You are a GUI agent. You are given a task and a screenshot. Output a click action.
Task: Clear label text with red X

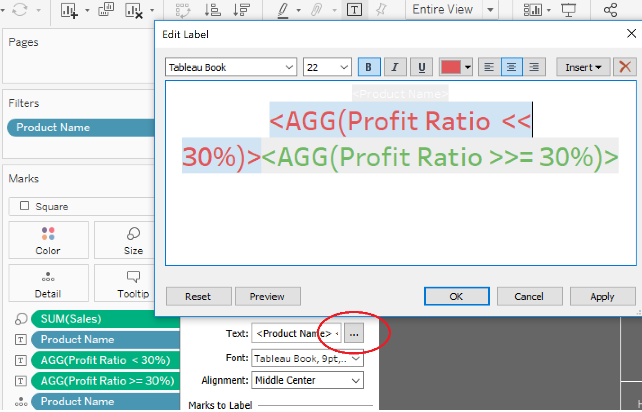625,67
